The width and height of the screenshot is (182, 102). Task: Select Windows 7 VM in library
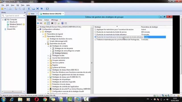13,27
